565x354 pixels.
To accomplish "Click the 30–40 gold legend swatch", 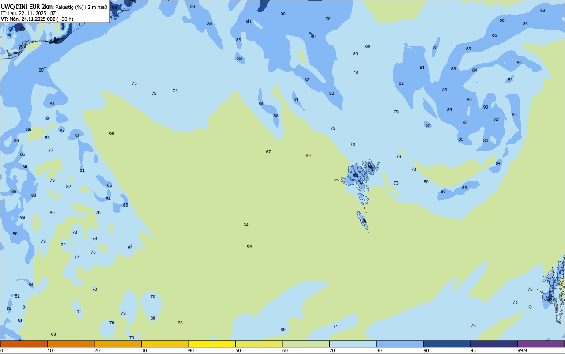I will (x=165, y=344).
